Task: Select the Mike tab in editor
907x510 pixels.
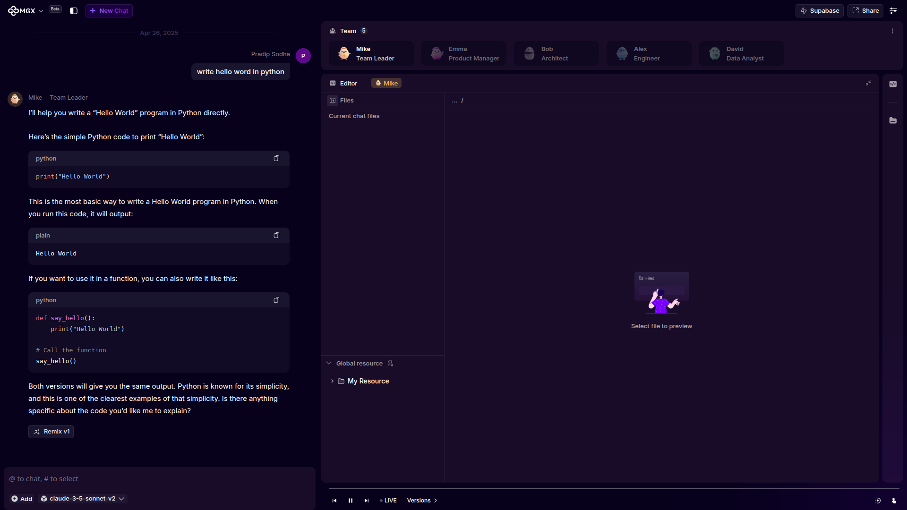Action: pyautogui.click(x=386, y=83)
